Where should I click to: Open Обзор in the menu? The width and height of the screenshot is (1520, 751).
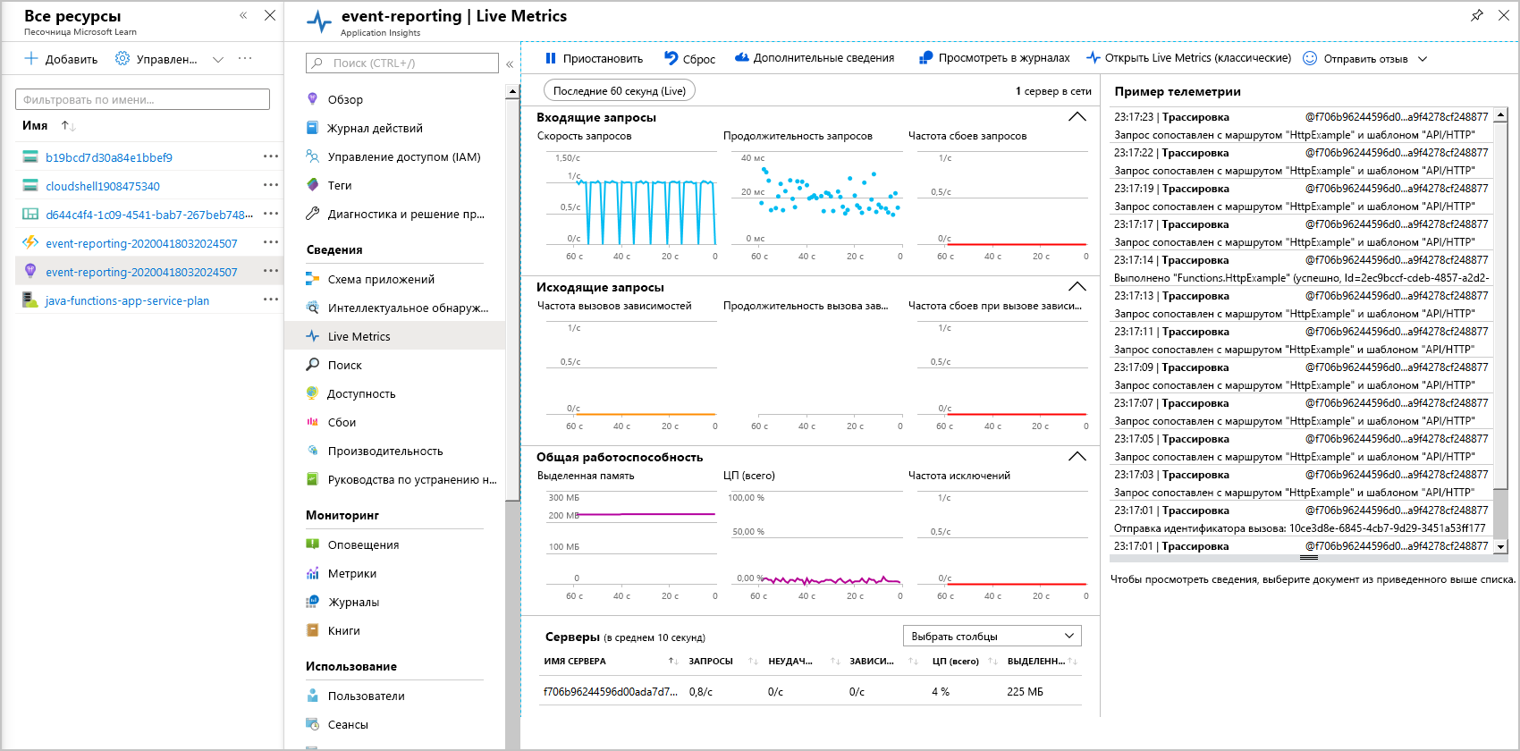[345, 99]
